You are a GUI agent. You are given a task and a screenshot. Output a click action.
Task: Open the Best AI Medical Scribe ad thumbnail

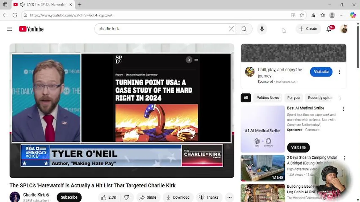click(263, 129)
